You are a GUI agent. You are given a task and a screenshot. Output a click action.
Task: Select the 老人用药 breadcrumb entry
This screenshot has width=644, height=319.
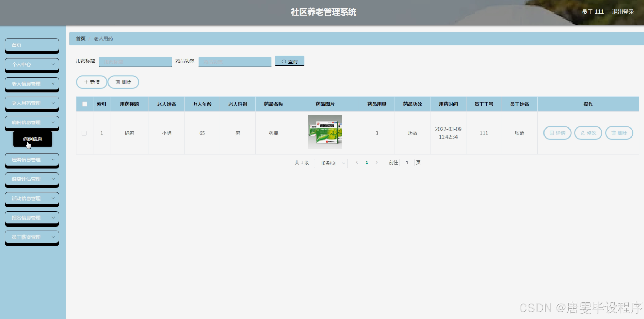[103, 39]
